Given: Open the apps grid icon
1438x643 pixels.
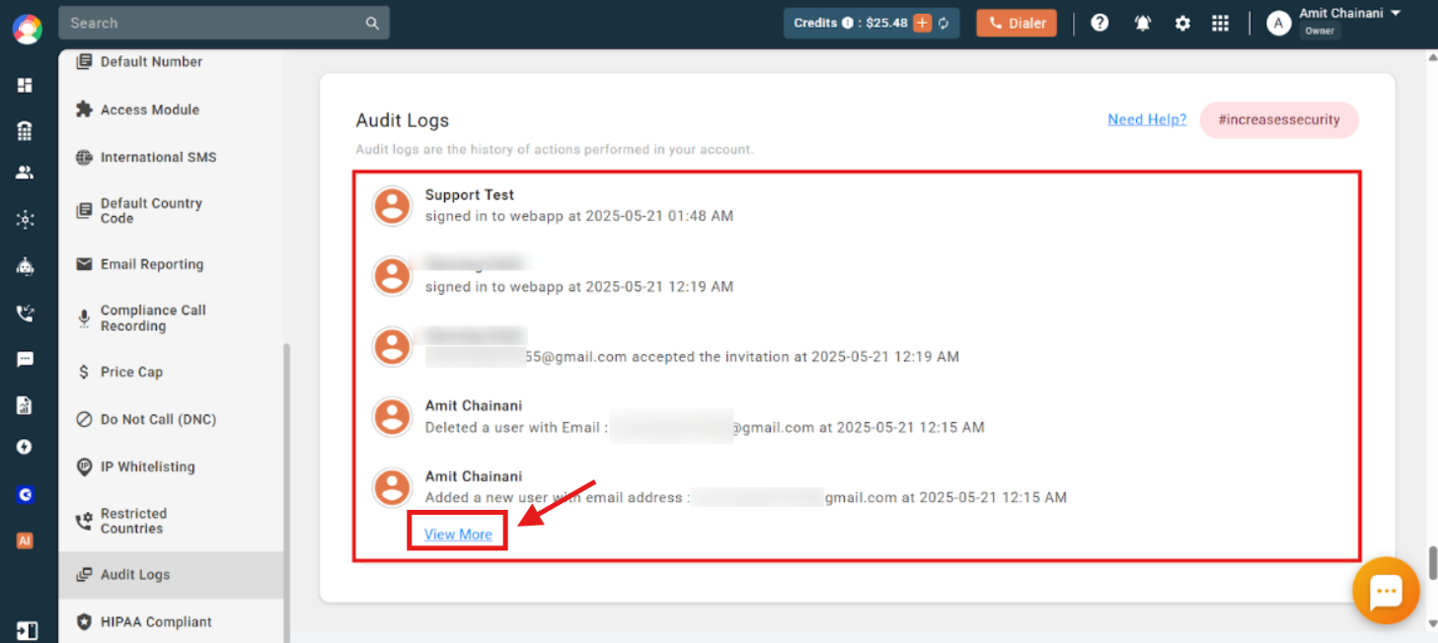Looking at the screenshot, I should (1220, 23).
